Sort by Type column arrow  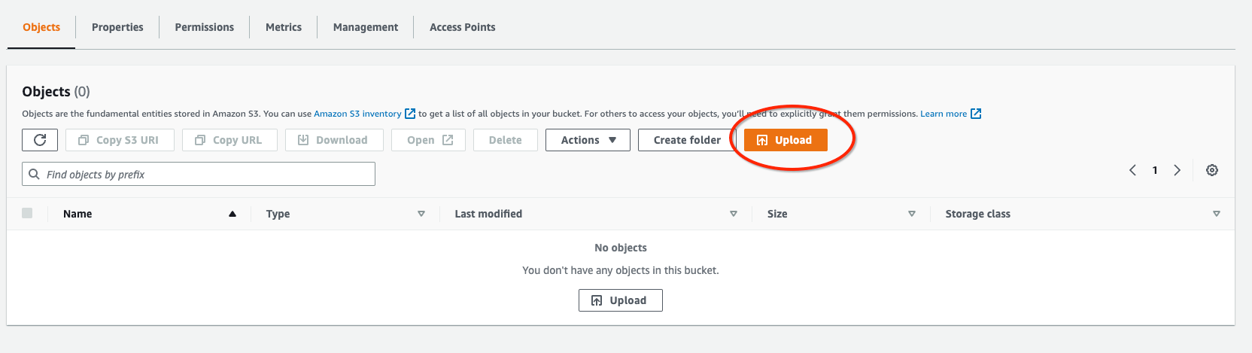421,214
